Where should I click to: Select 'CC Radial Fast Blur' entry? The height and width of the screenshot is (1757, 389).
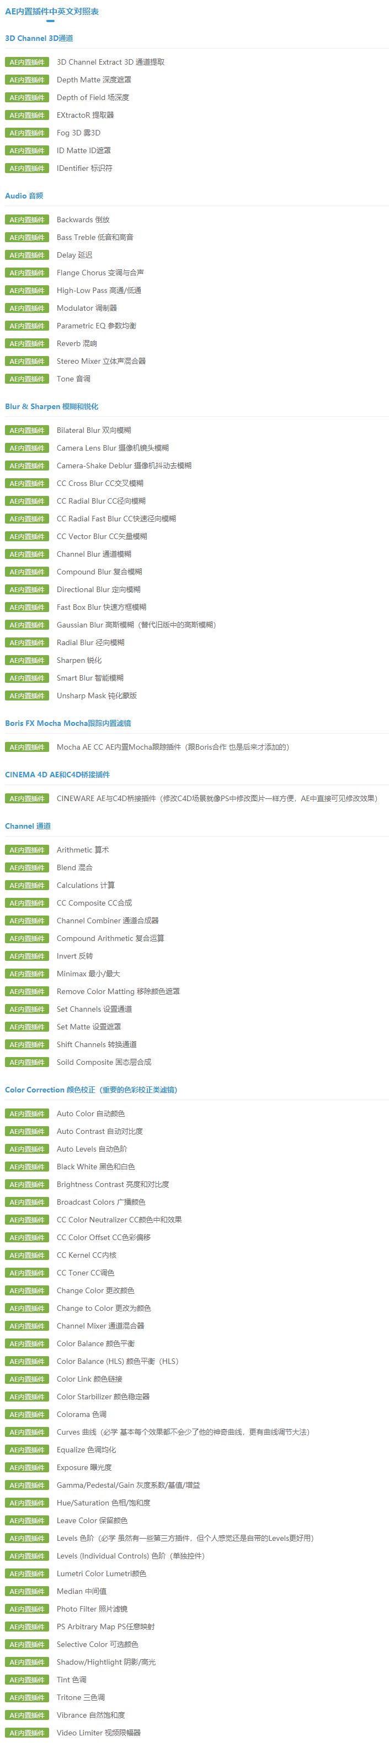[x=116, y=519]
